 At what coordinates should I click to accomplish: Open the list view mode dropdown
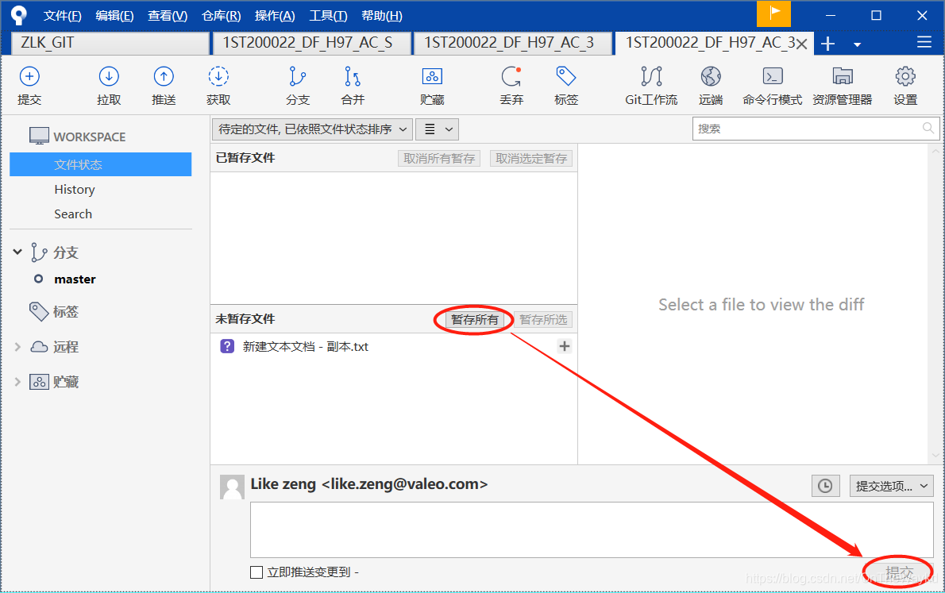pyautogui.click(x=438, y=129)
